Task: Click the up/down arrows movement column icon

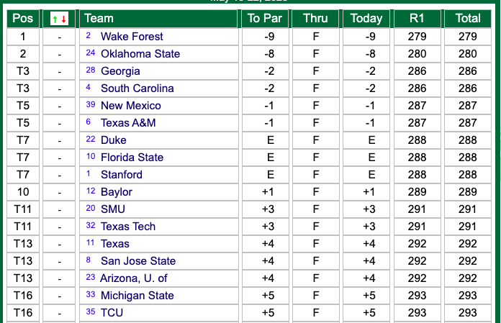Action: [x=60, y=19]
